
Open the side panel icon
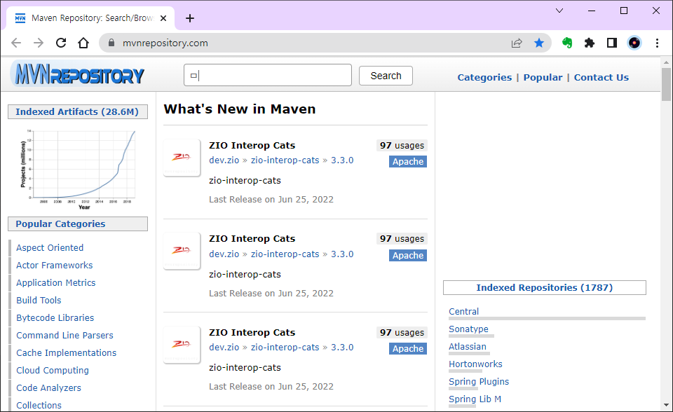(611, 43)
